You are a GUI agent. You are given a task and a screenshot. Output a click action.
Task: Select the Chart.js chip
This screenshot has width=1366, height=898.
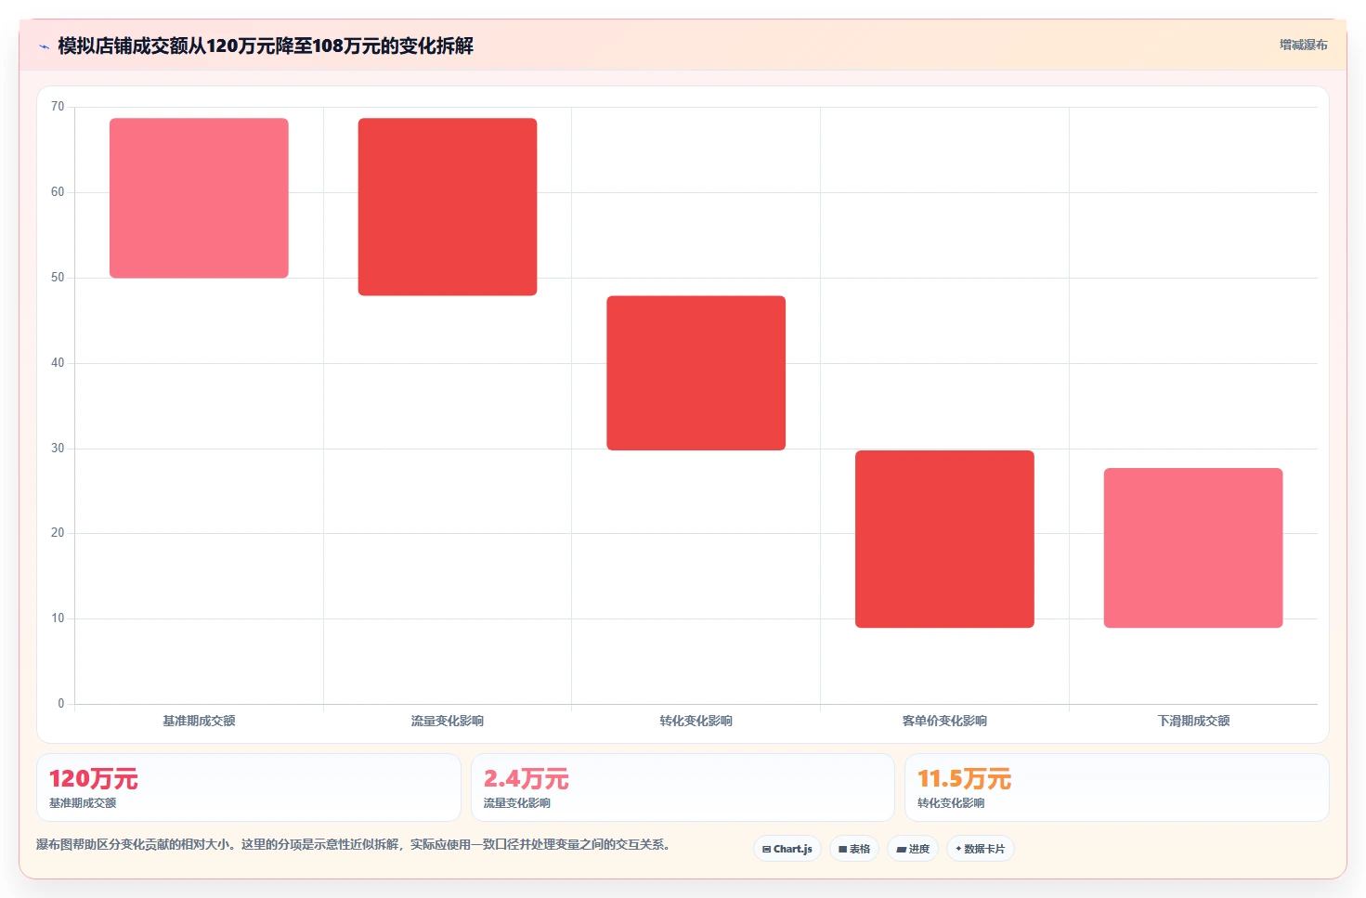[x=787, y=849]
